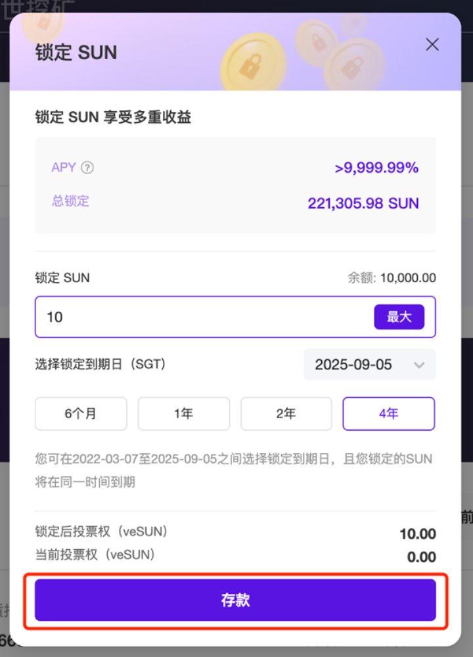Select the 4年 lock period
This screenshot has height=657, width=473.
pos(388,414)
